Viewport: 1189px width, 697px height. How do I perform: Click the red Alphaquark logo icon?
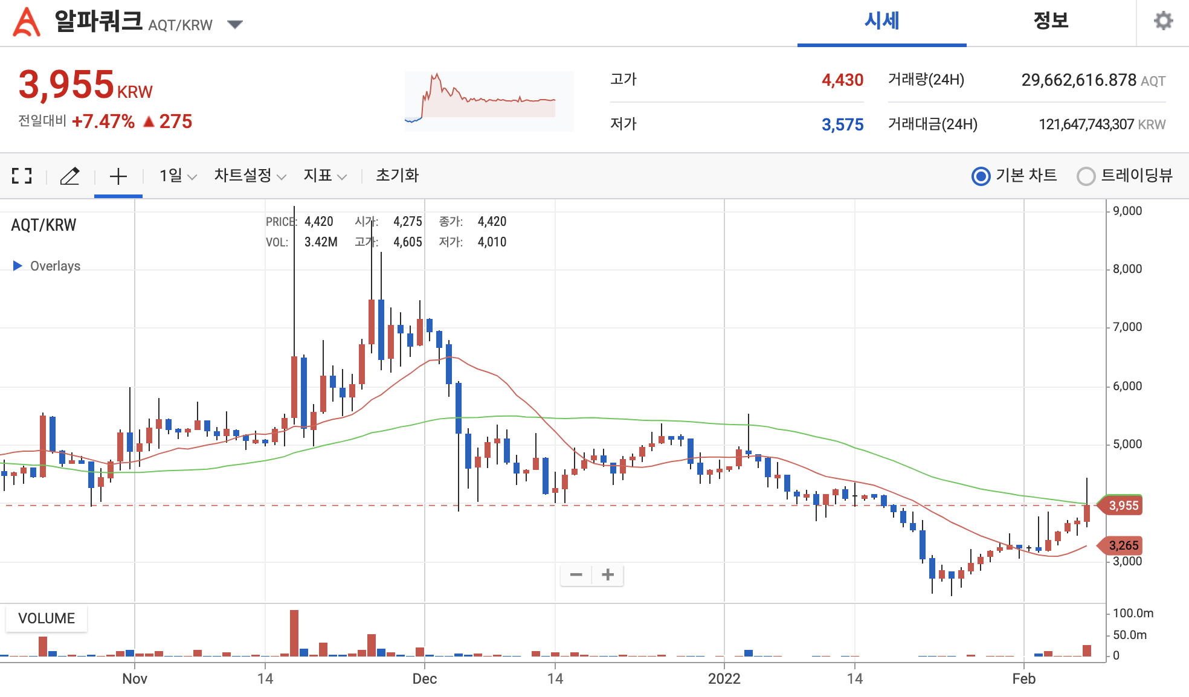(27, 22)
